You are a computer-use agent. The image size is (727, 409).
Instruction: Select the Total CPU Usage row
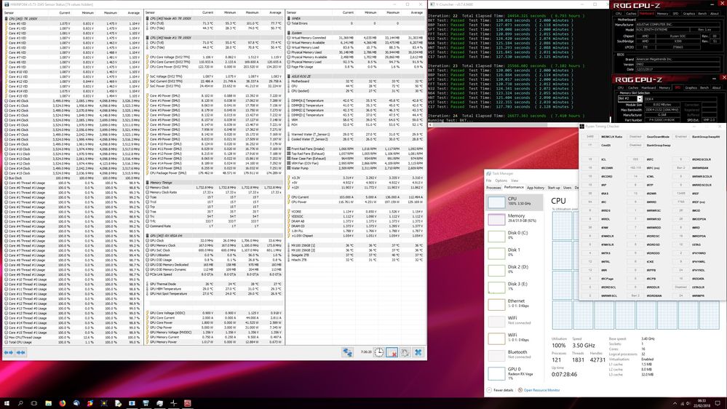[72, 342]
